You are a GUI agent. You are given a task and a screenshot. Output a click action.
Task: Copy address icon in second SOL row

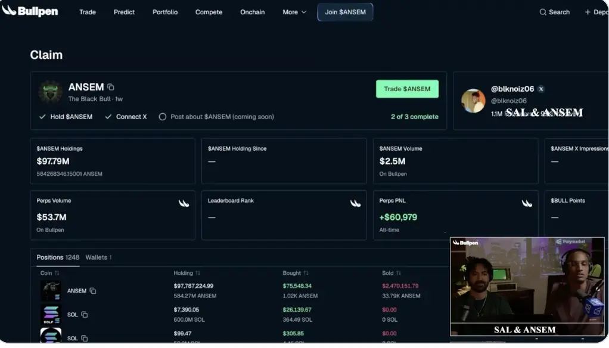coord(84,338)
